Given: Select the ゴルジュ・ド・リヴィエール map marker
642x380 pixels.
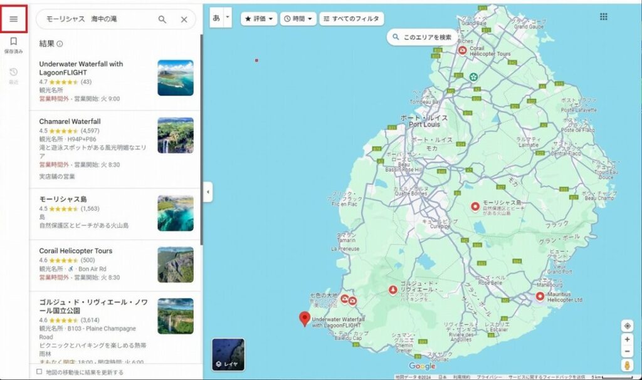Looking at the screenshot, I should coord(392,290).
